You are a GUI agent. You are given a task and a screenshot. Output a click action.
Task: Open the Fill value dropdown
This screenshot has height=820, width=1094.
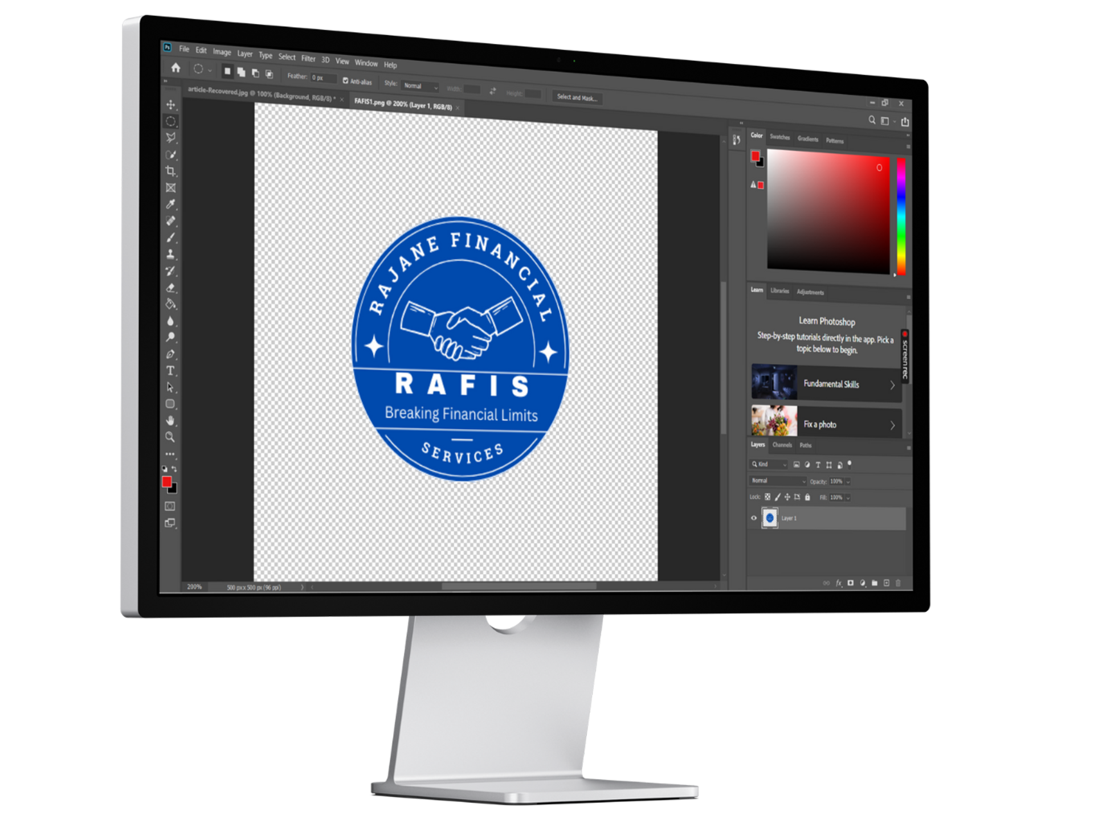[x=848, y=498]
